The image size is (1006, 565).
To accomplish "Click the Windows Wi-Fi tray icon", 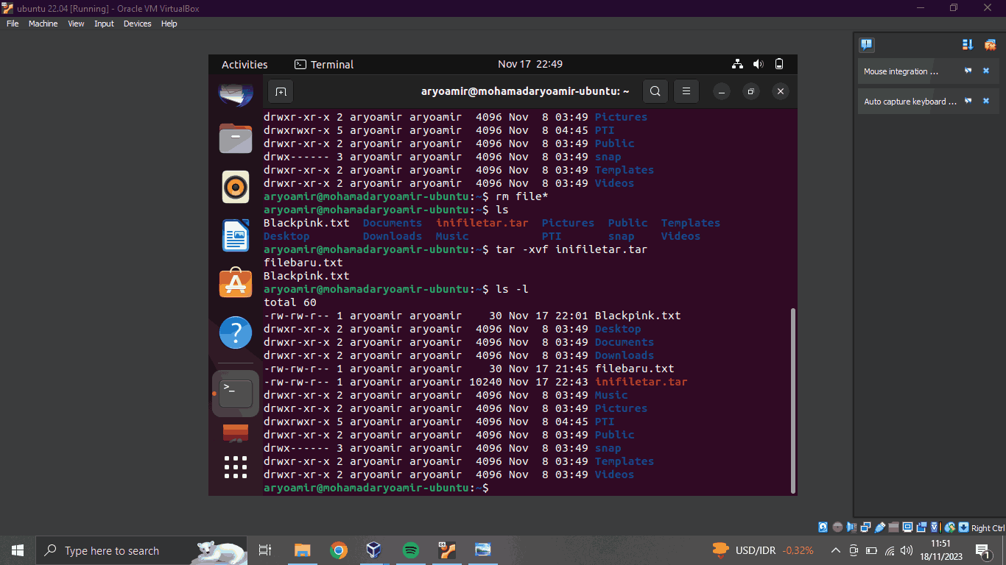I will [x=890, y=550].
